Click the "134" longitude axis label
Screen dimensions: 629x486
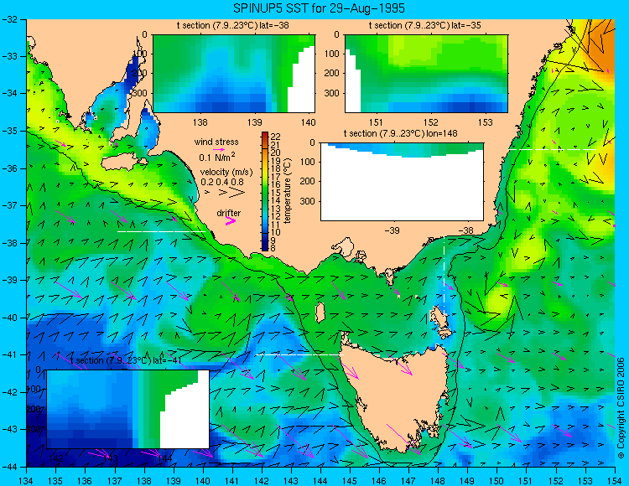[x=27, y=480]
